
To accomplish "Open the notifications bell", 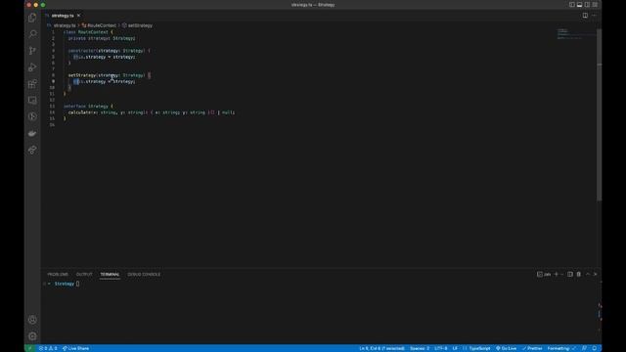I will coord(594,348).
